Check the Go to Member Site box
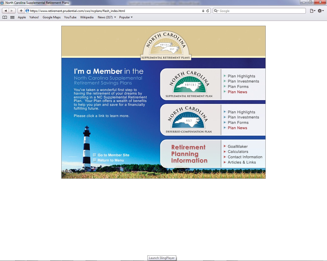 pyautogui.click(x=95, y=155)
